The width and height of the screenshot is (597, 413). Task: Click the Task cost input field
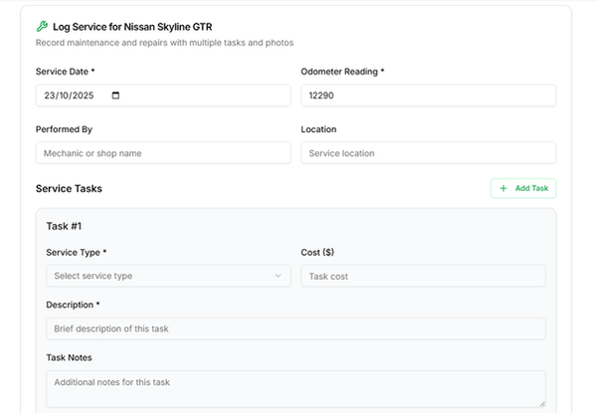(x=423, y=276)
